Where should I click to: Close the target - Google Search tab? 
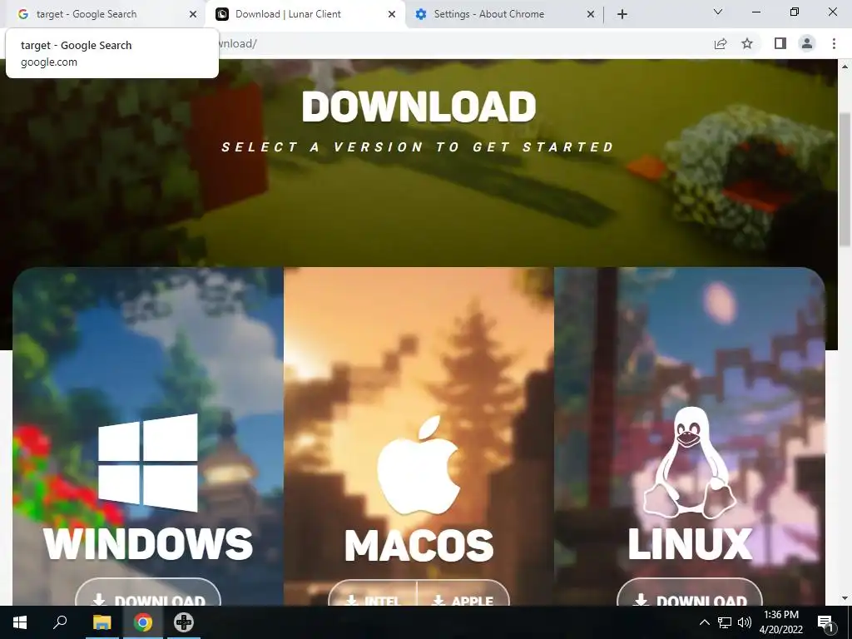tap(192, 15)
